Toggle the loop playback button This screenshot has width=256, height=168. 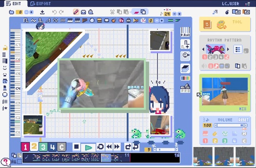(100, 147)
